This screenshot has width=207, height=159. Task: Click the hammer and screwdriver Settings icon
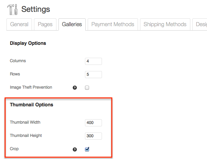coord(12,10)
